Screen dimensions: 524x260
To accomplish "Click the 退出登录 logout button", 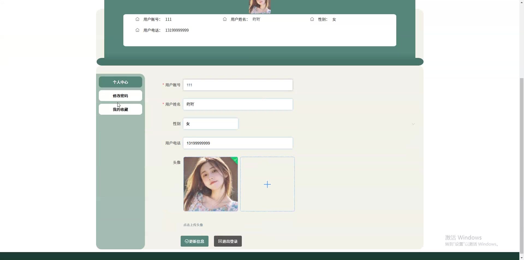I will coord(228,241).
